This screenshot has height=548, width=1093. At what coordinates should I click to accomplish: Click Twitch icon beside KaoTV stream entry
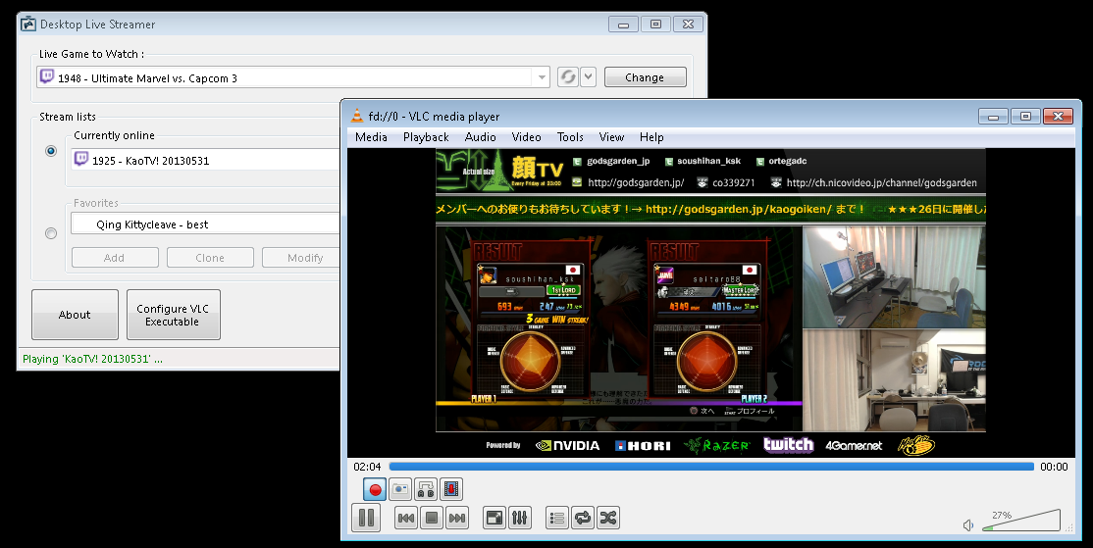point(81,160)
